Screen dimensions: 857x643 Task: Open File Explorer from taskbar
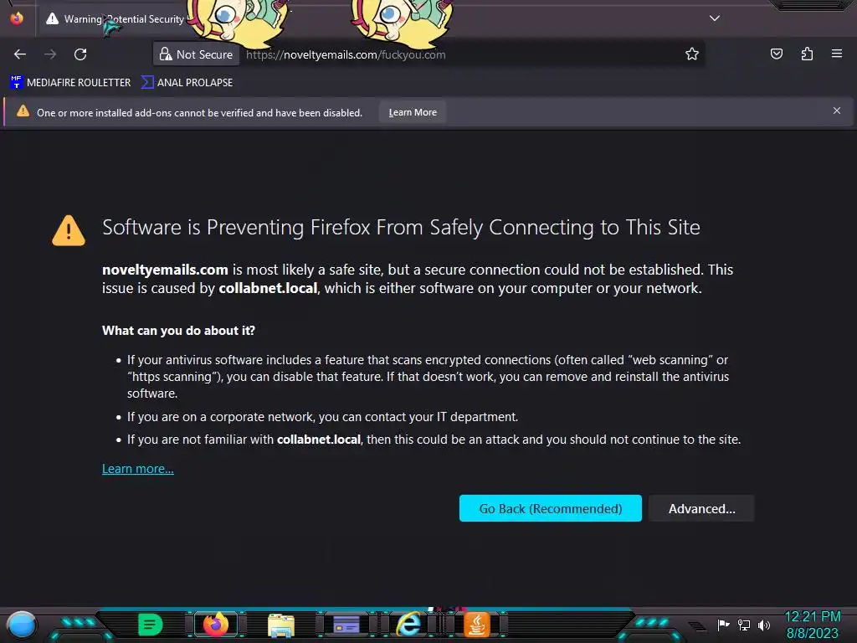281,625
